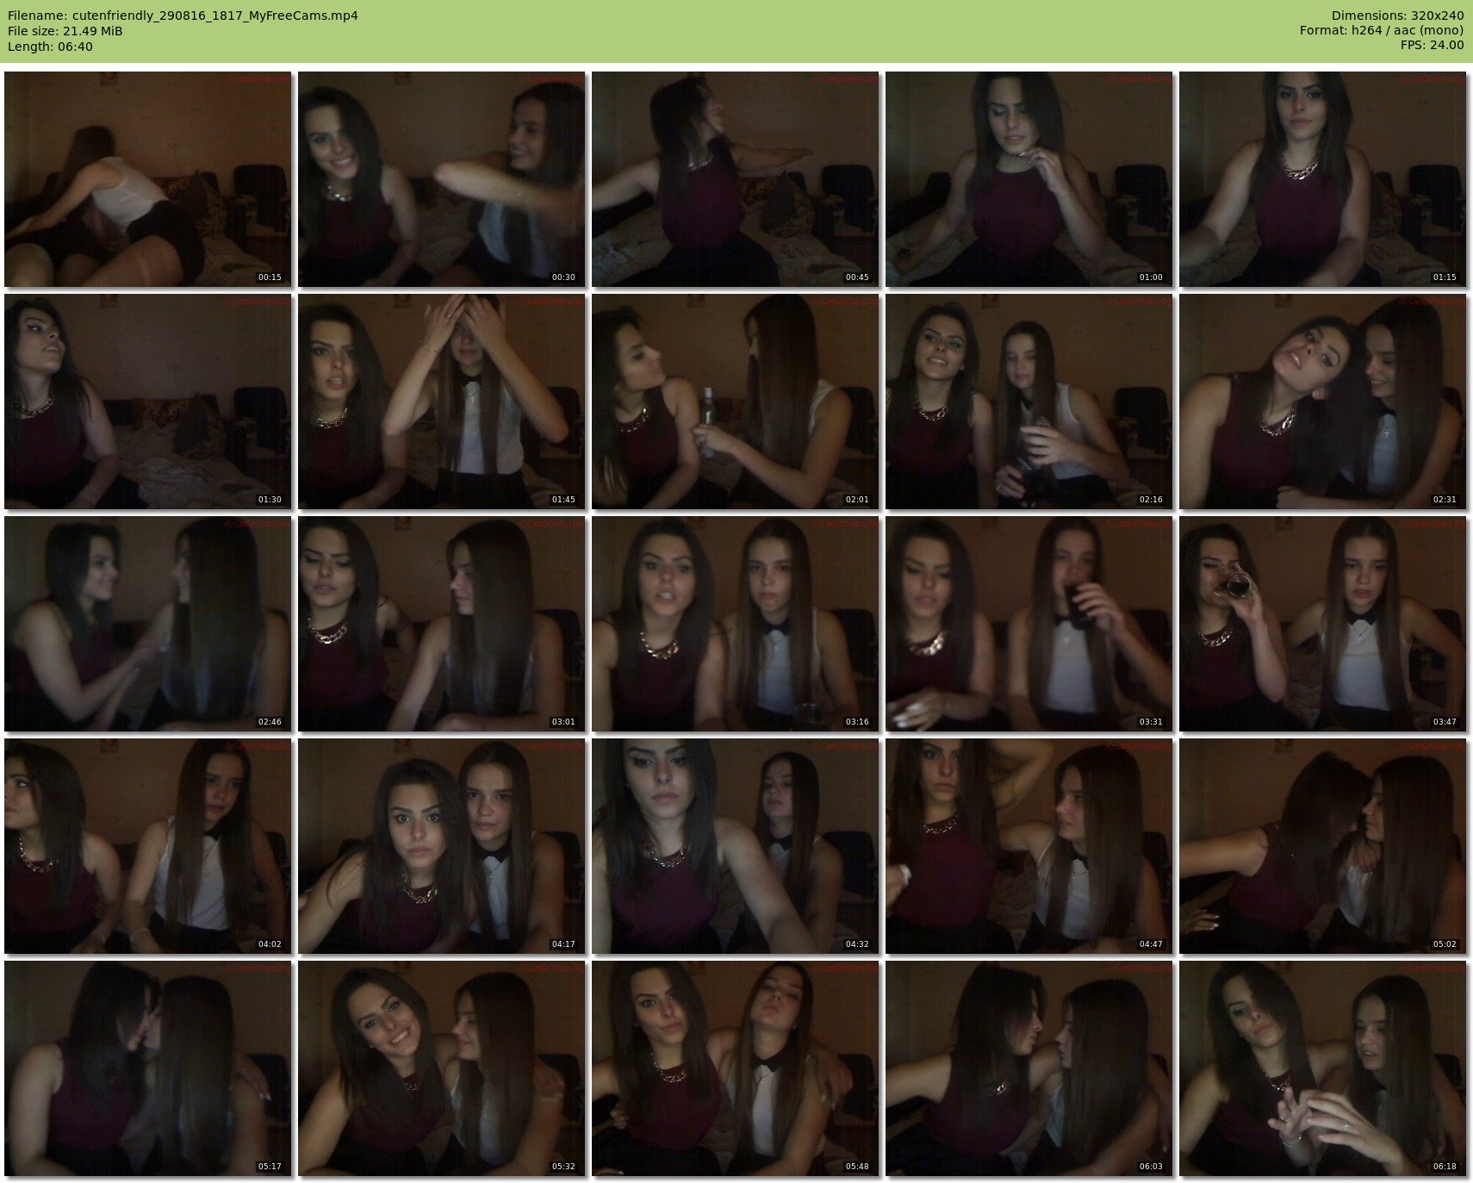Image resolution: width=1473 pixels, height=1183 pixels.
Task: Select the frame at 06:03
Action: pos(1029,1068)
